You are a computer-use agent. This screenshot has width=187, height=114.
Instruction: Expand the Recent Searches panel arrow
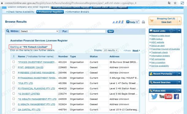point(179,82)
